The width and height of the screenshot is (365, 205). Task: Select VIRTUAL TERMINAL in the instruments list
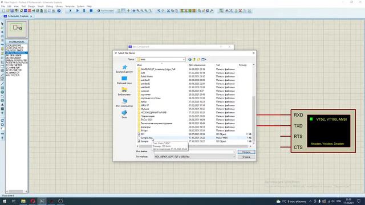[17, 53]
